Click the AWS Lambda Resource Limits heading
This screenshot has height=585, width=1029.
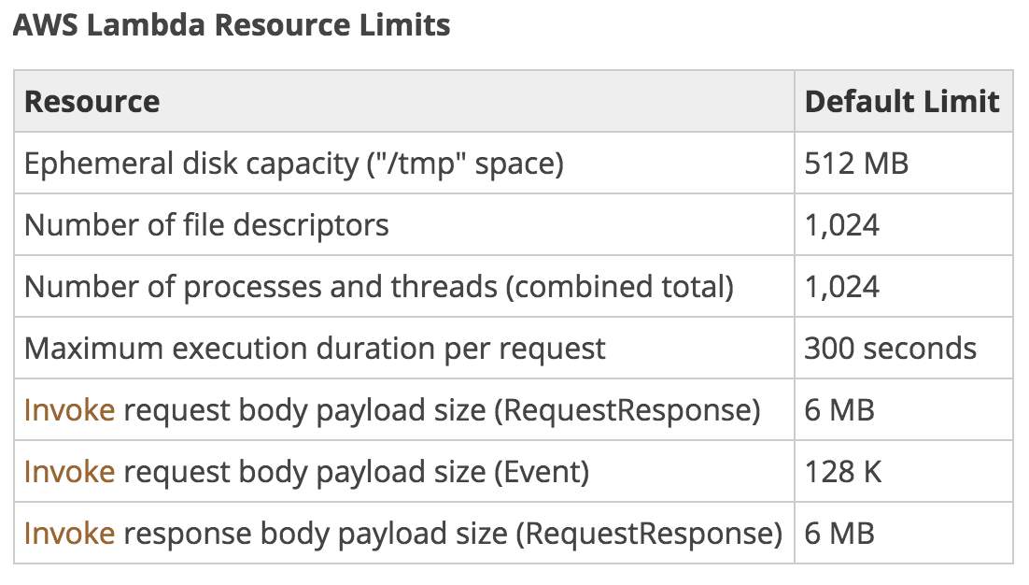232,25
